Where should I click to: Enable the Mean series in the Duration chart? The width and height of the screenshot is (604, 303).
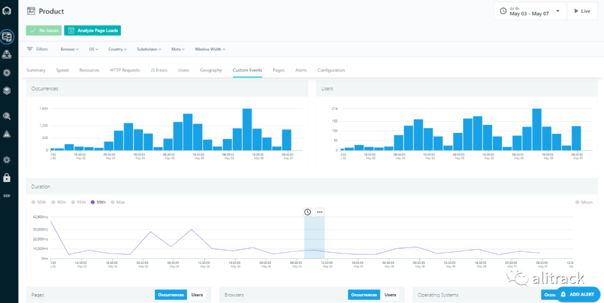pyautogui.click(x=584, y=202)
